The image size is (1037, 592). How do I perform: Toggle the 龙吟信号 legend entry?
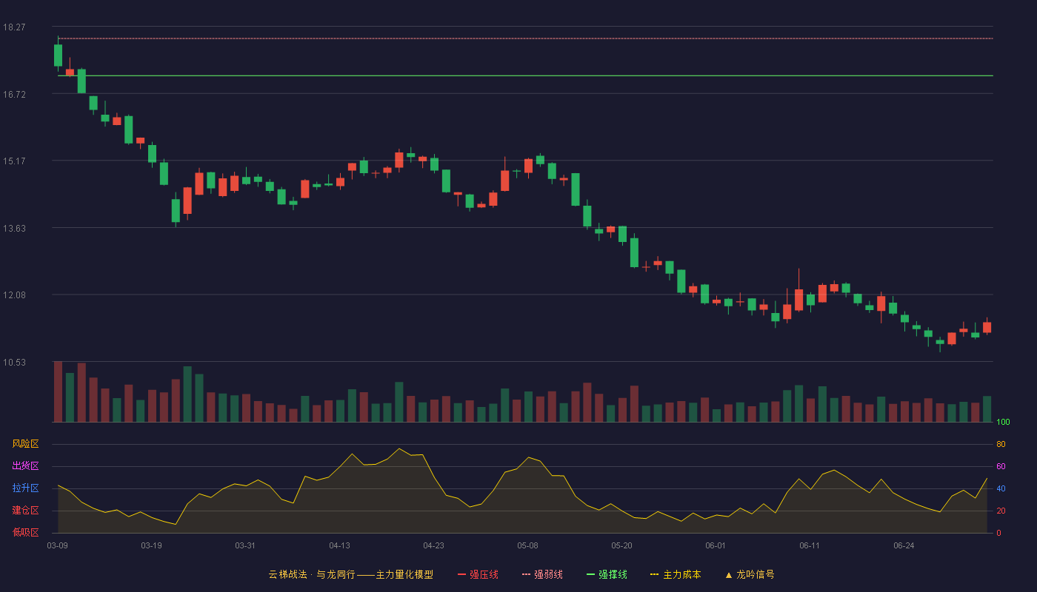click(x=750, y=574)
